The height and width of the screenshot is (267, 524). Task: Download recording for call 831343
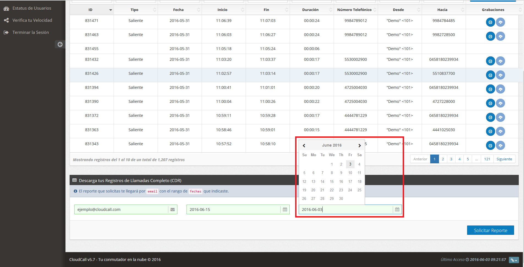[x=500, y=145]
